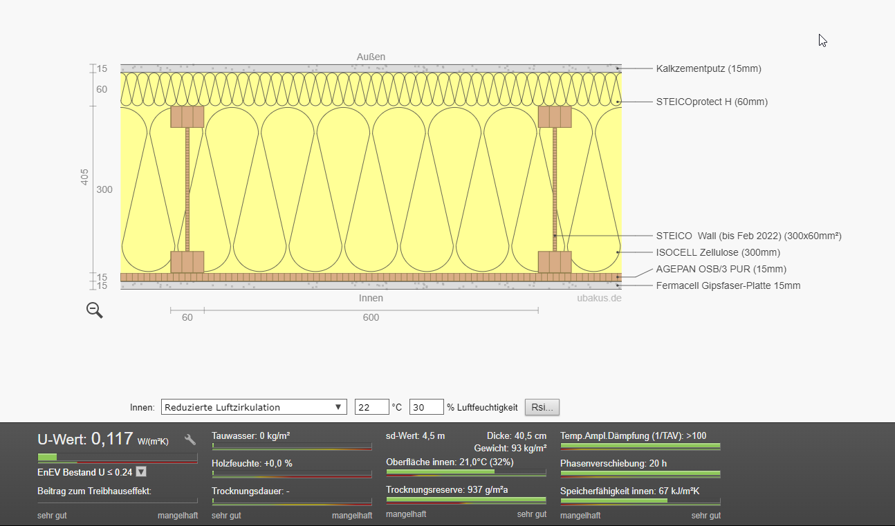Click the Speicherfähigkeit innen: 67 kJ/m²K entry
The image size is (895, 526).
point(630,491)
